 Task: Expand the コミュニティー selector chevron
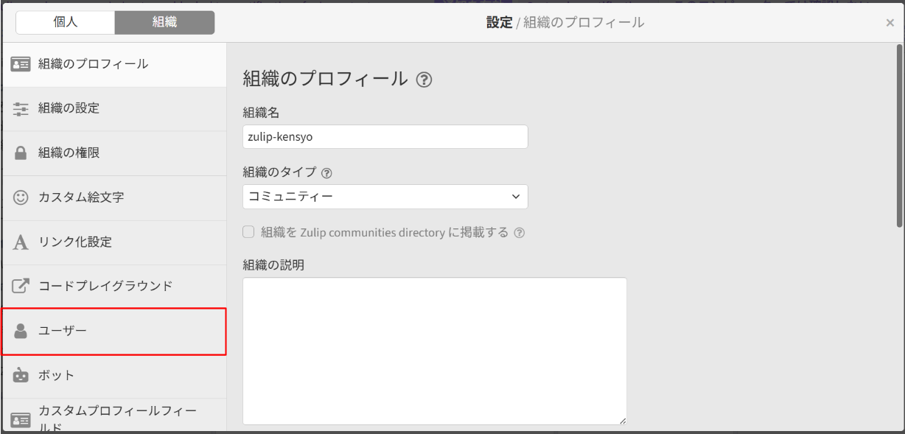coord(515,197)
